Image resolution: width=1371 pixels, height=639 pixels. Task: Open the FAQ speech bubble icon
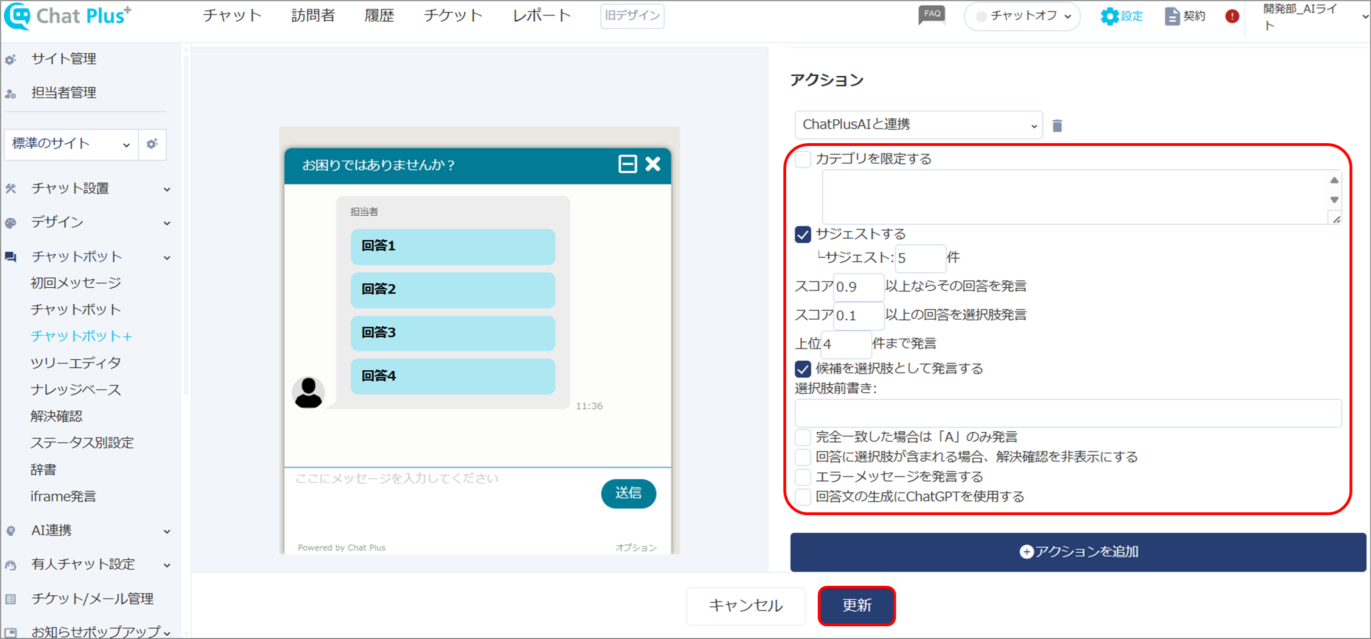931,16
